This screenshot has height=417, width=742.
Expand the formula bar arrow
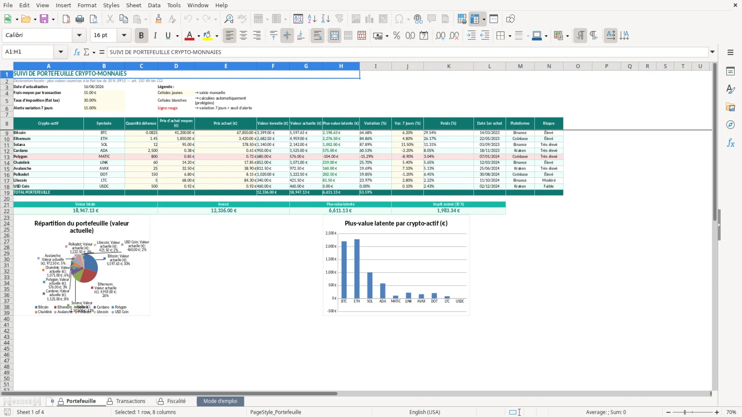[712, 52]
